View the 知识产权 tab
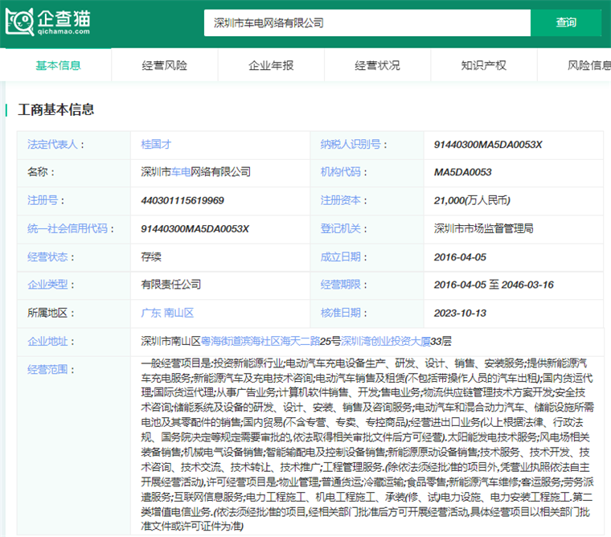The image size is (611, 537). [x=483, y=65]
